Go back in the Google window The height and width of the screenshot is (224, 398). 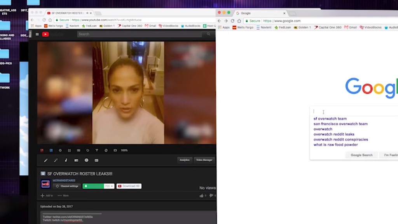coord(219,21)
